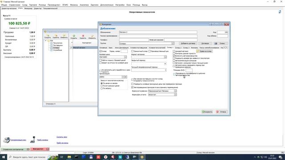This screenshot has height=160, width=285.
Task: Click the Права на склад folder icon button
Action: 204,52
